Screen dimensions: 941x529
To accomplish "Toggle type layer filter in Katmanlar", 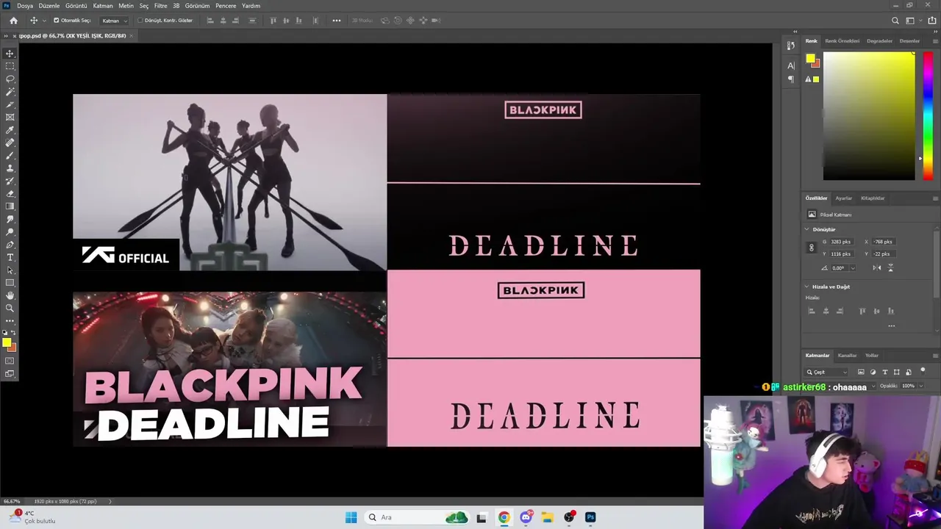I will point(884,373).
